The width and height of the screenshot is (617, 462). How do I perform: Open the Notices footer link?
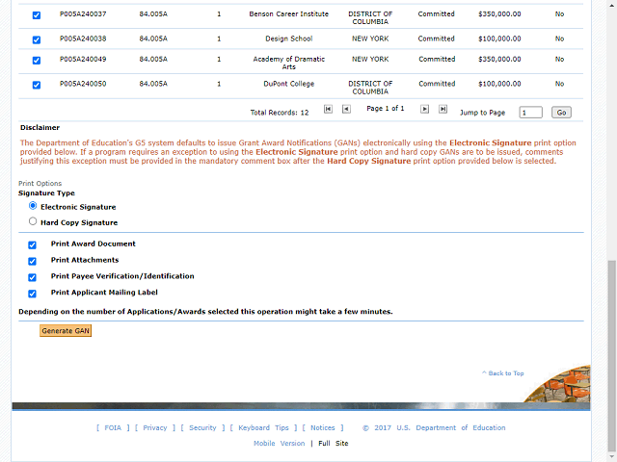pos(323,427)
